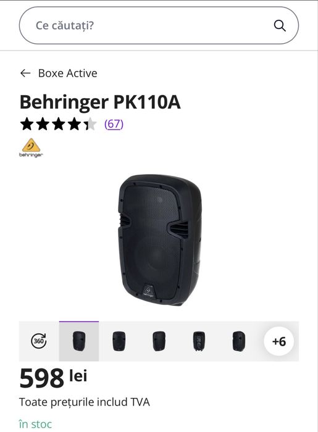
Task: Open the (67) reviews link
Action: pos(114,124)
